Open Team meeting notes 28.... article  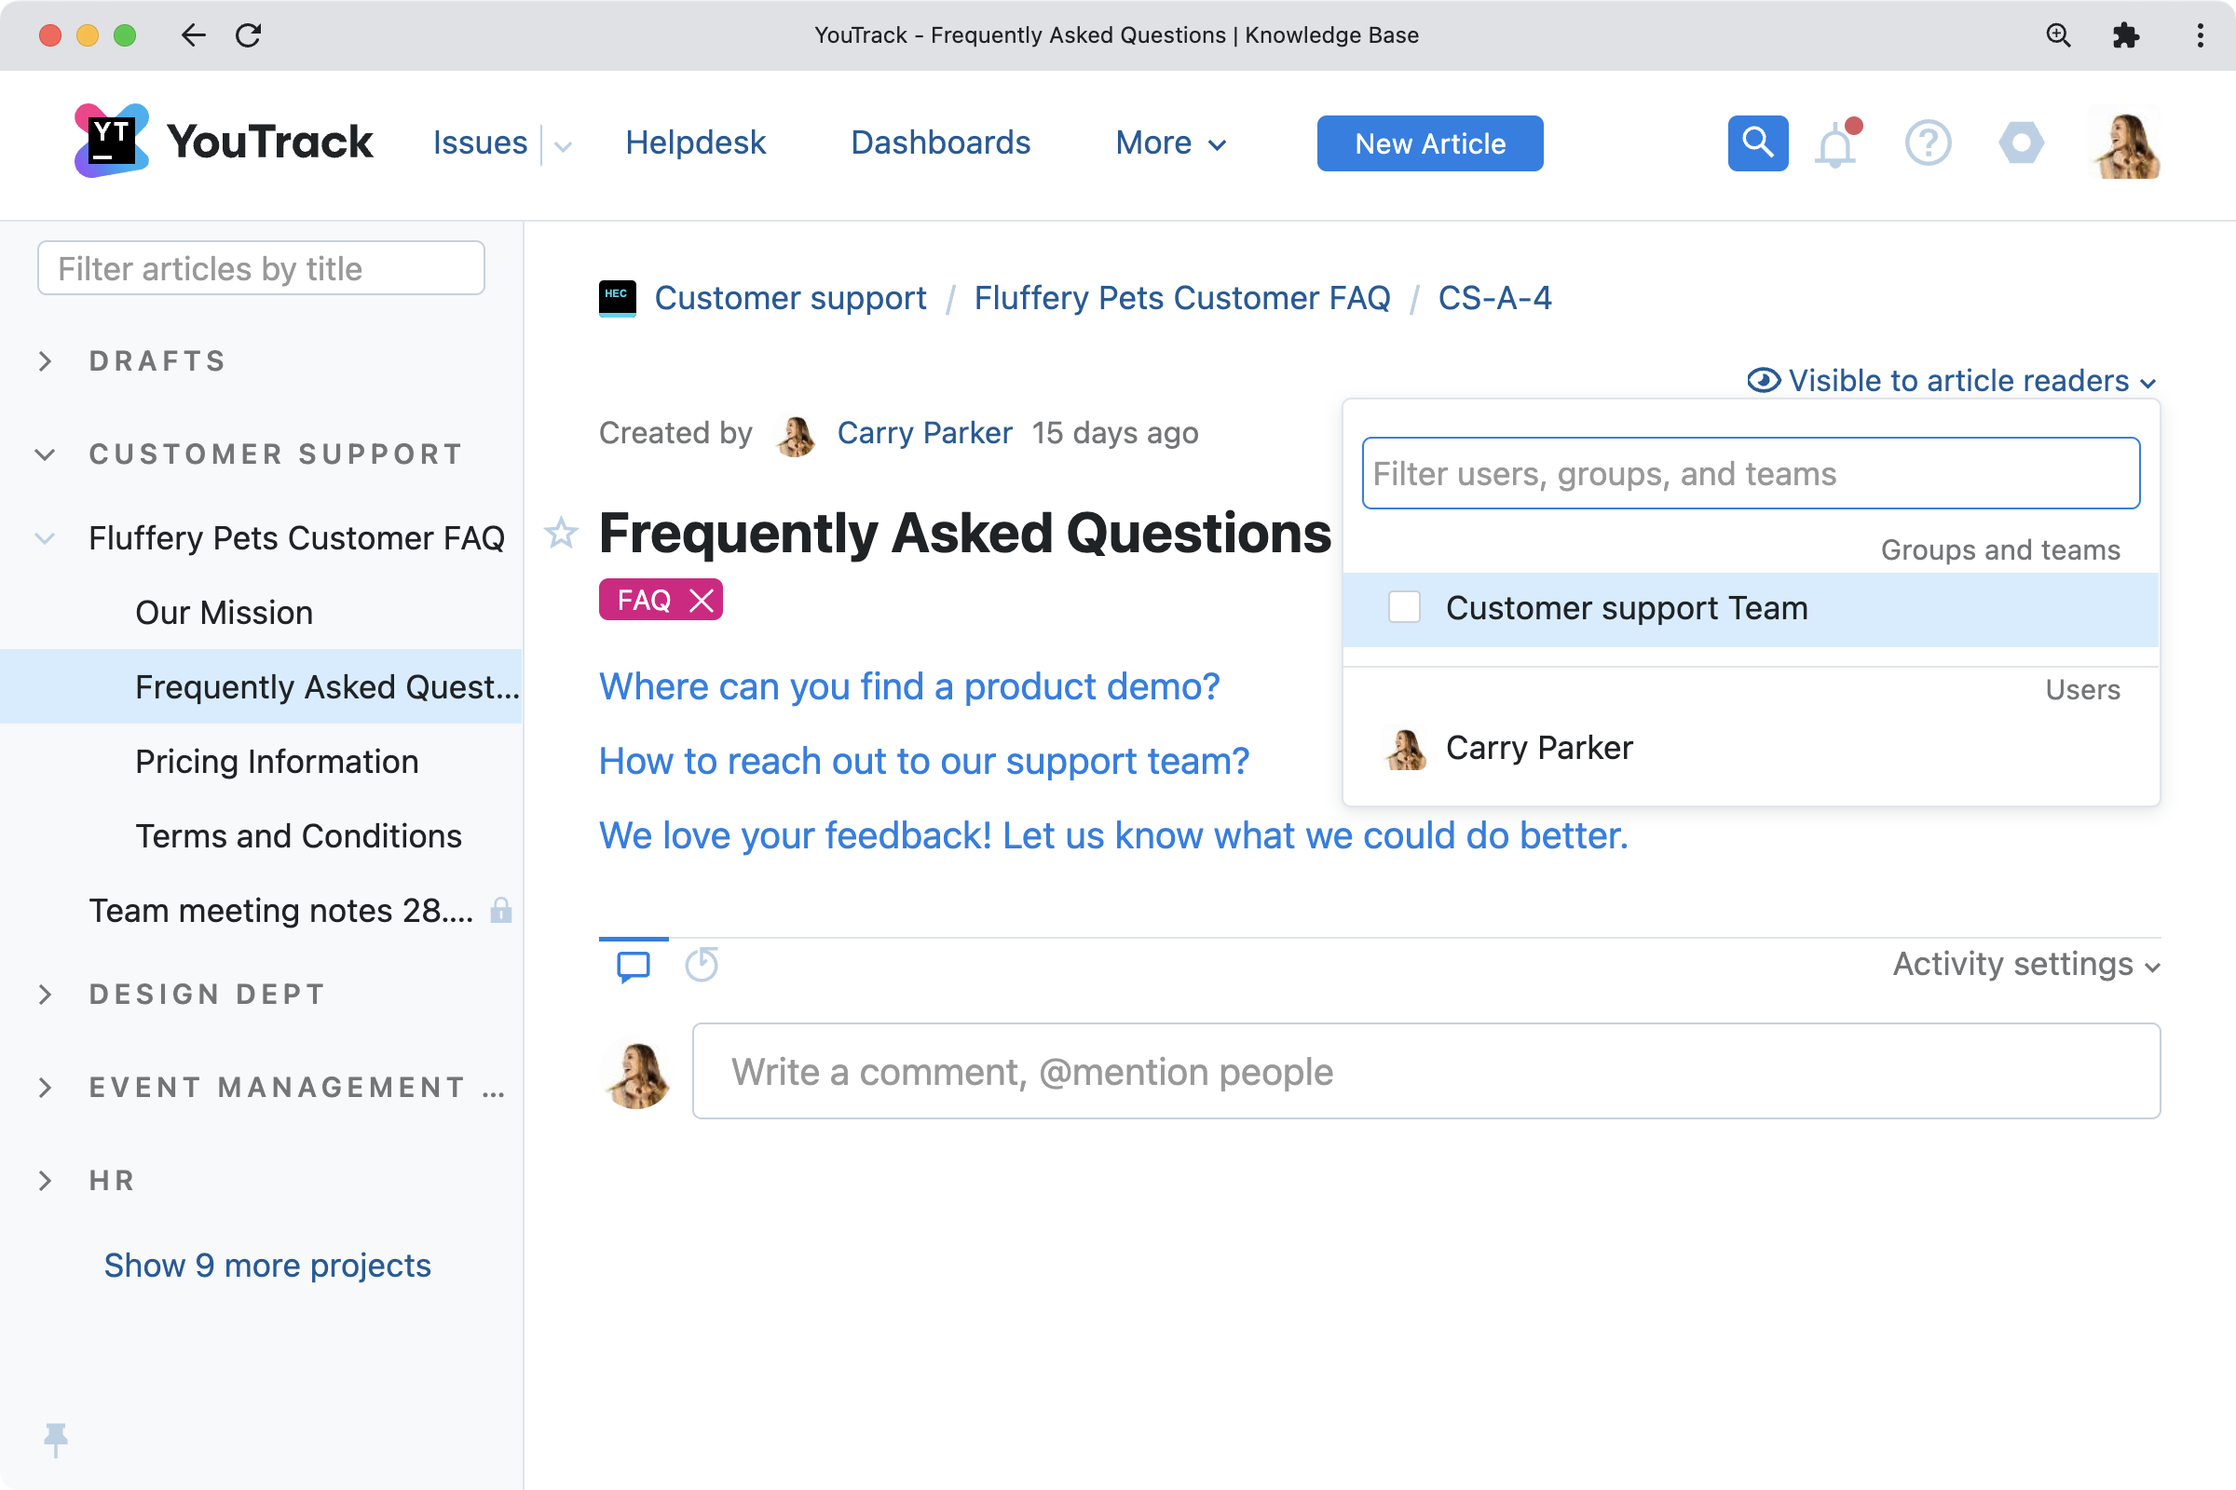[x=281, y=911]
